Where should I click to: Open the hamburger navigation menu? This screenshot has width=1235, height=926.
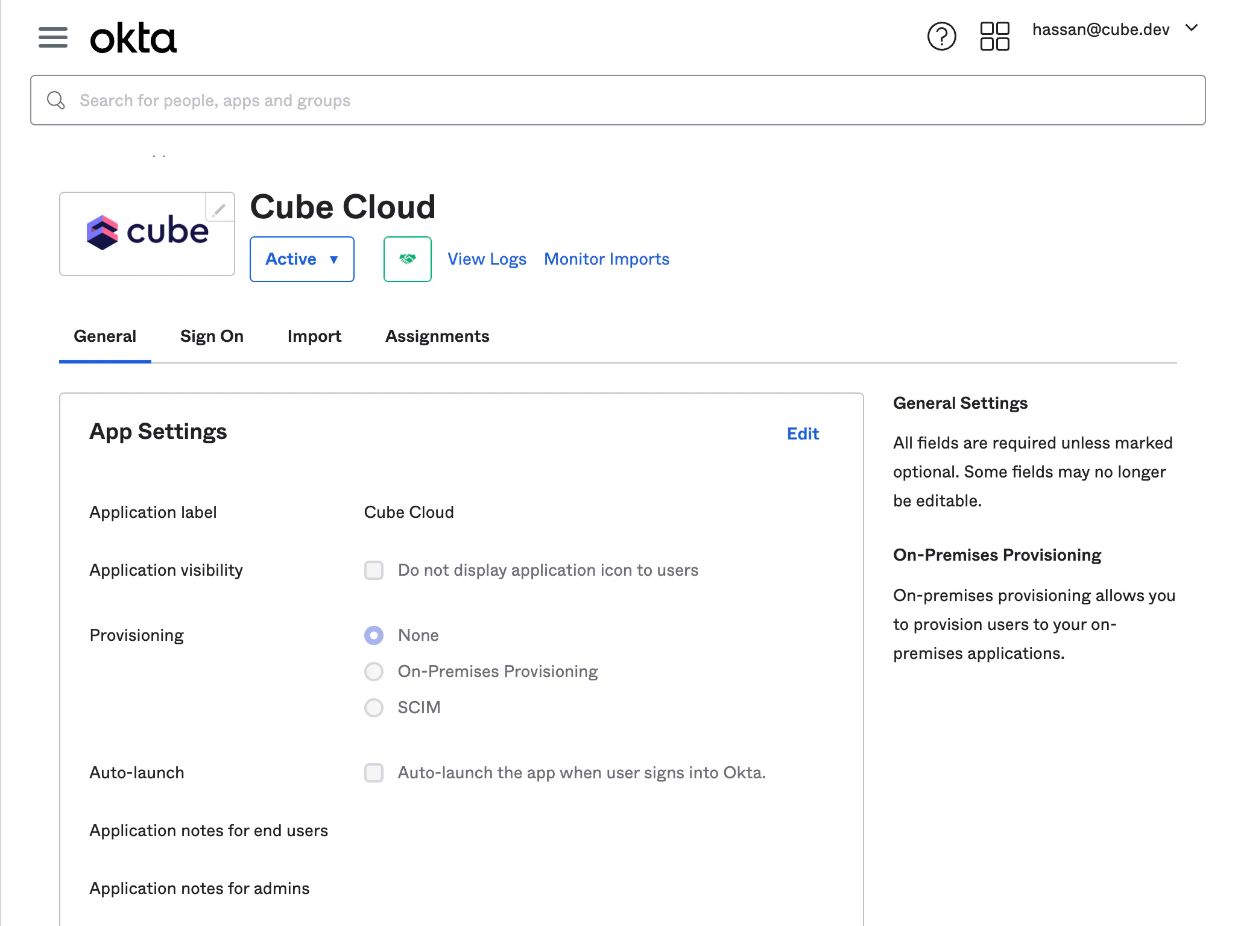coord(53,37)
